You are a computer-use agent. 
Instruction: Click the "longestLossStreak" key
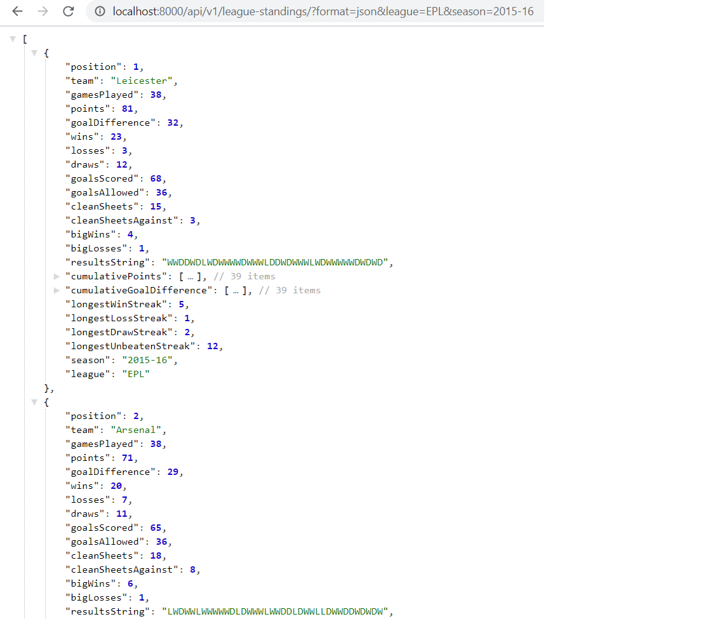(x=119, y=319)
